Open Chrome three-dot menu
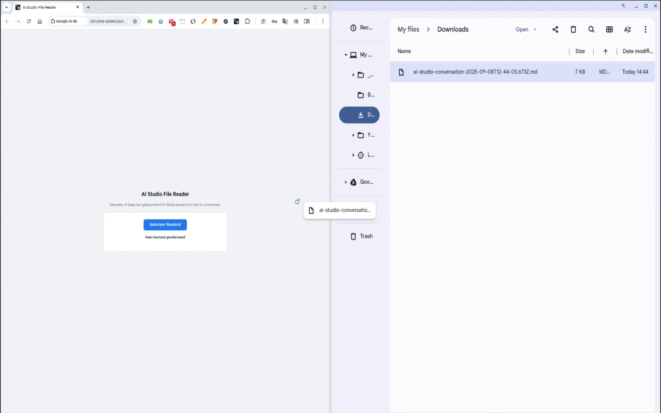Viewport: 661px width, 413px height. [323, 21]
